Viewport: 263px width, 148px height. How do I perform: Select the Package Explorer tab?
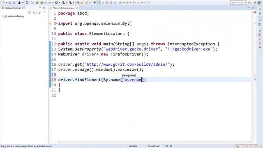(13, 8)
